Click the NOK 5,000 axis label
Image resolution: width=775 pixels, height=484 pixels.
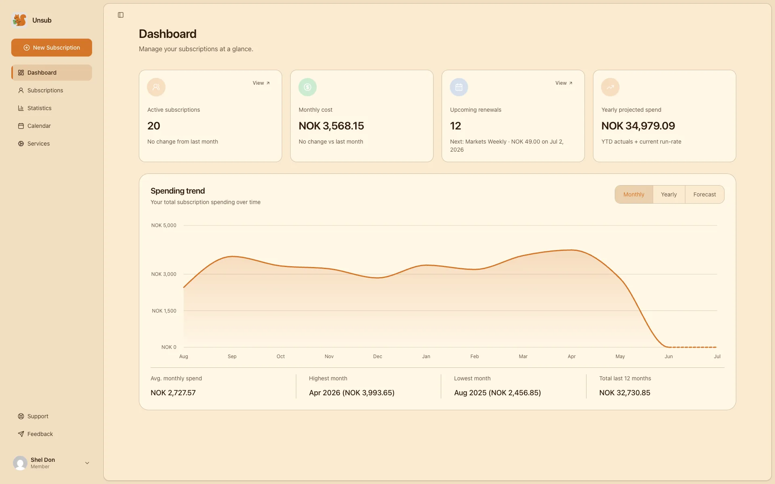tap(164, 225)
